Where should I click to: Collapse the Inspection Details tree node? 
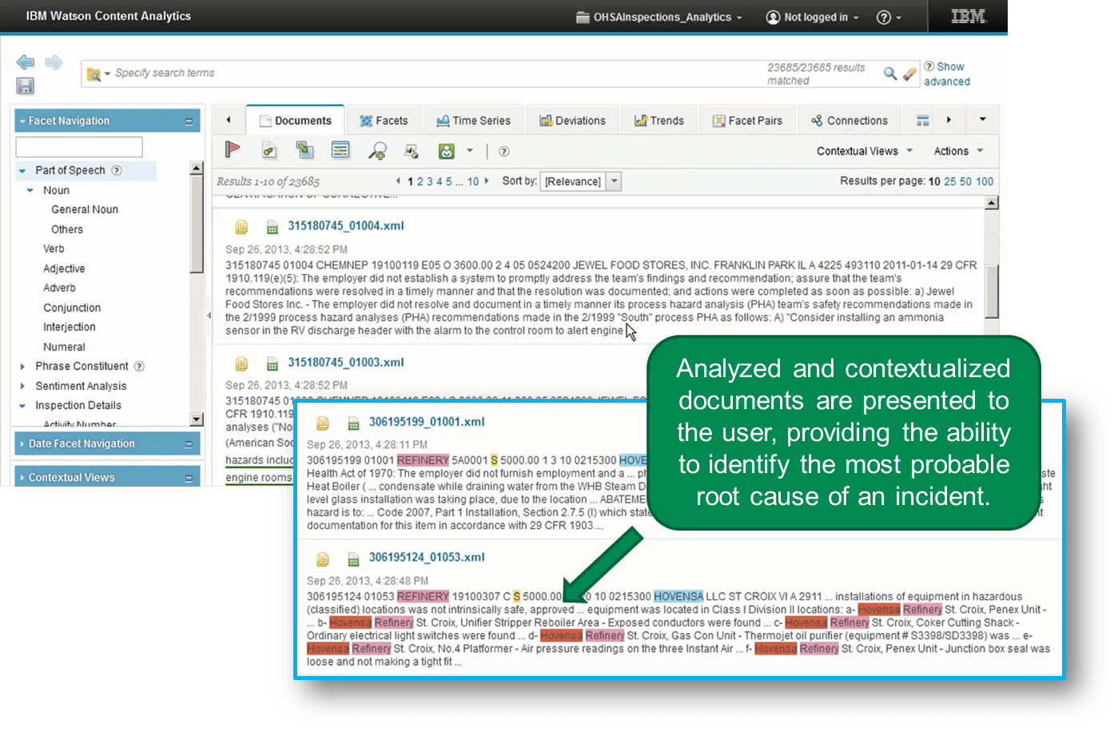coord(22,406)
